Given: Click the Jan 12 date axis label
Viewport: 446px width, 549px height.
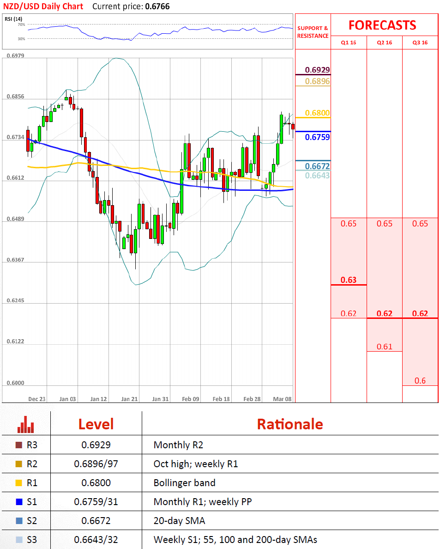Looking at the screenshot, I should [x=98, y=399].
